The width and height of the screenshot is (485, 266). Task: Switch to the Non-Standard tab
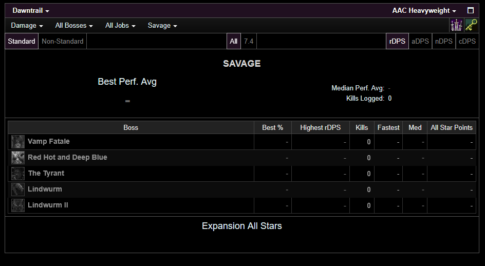coord(63,41)
